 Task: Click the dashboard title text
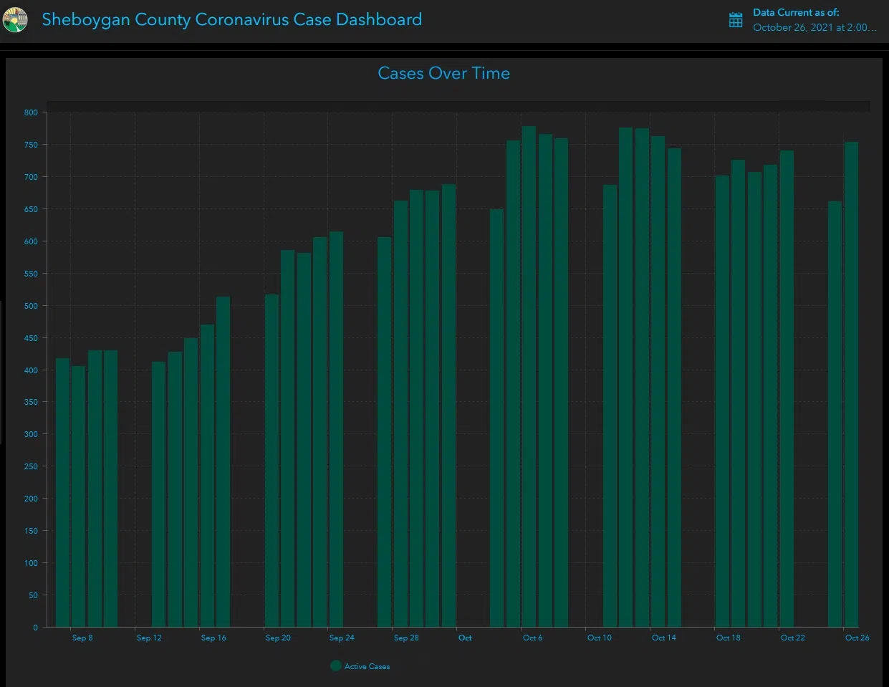231,19
